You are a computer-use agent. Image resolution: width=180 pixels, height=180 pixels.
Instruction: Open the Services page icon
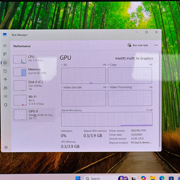coord(6,105)
